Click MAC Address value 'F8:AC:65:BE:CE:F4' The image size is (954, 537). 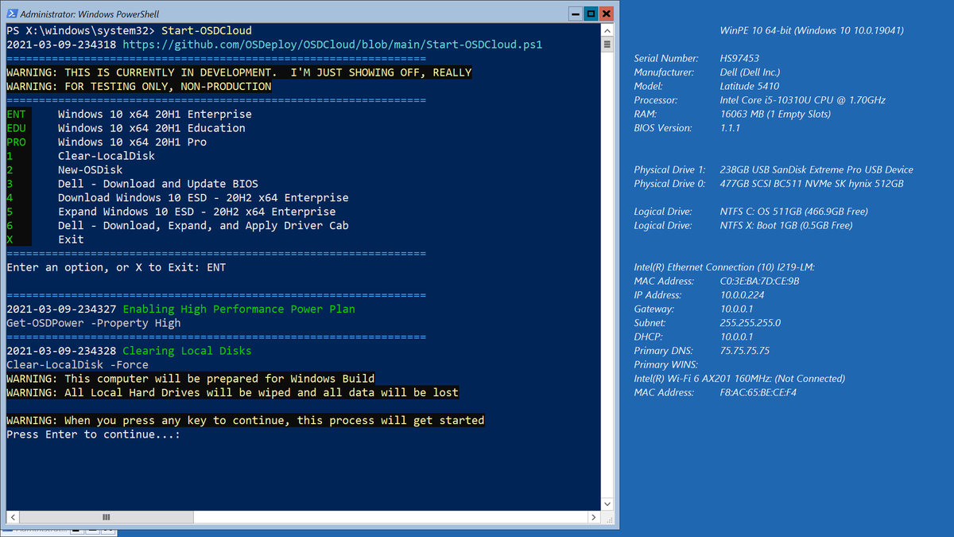pos(758,393)
